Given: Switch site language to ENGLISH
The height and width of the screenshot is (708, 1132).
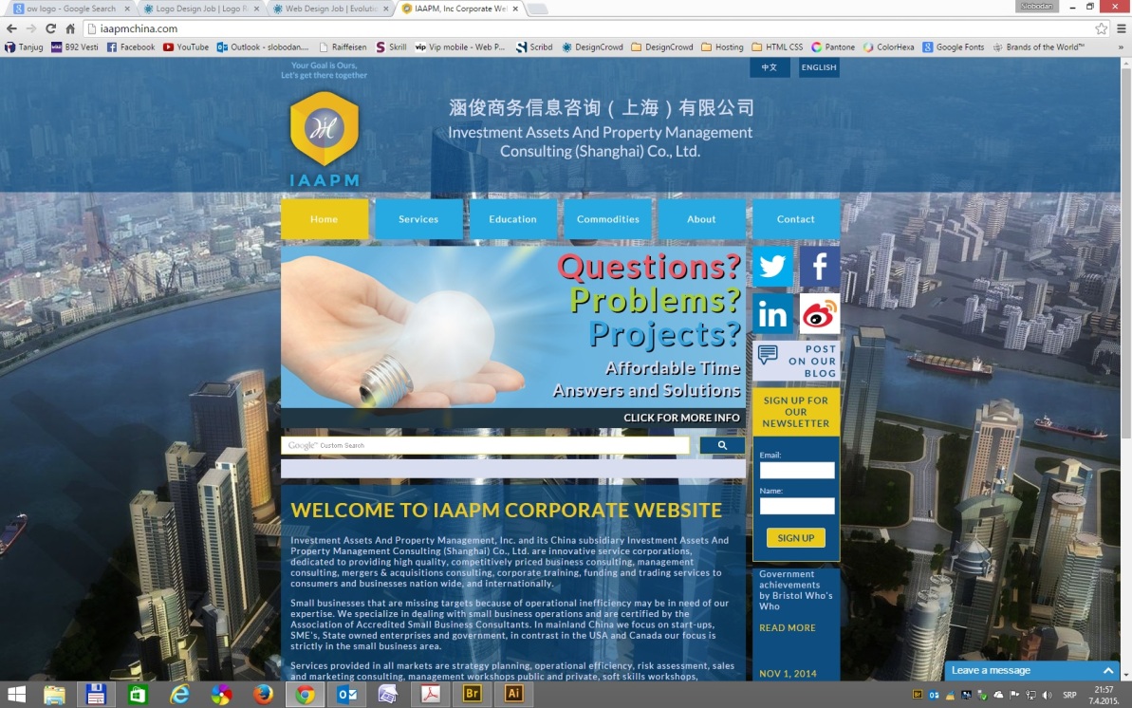Looking at the screenshot, I should (x=819, y=67).
